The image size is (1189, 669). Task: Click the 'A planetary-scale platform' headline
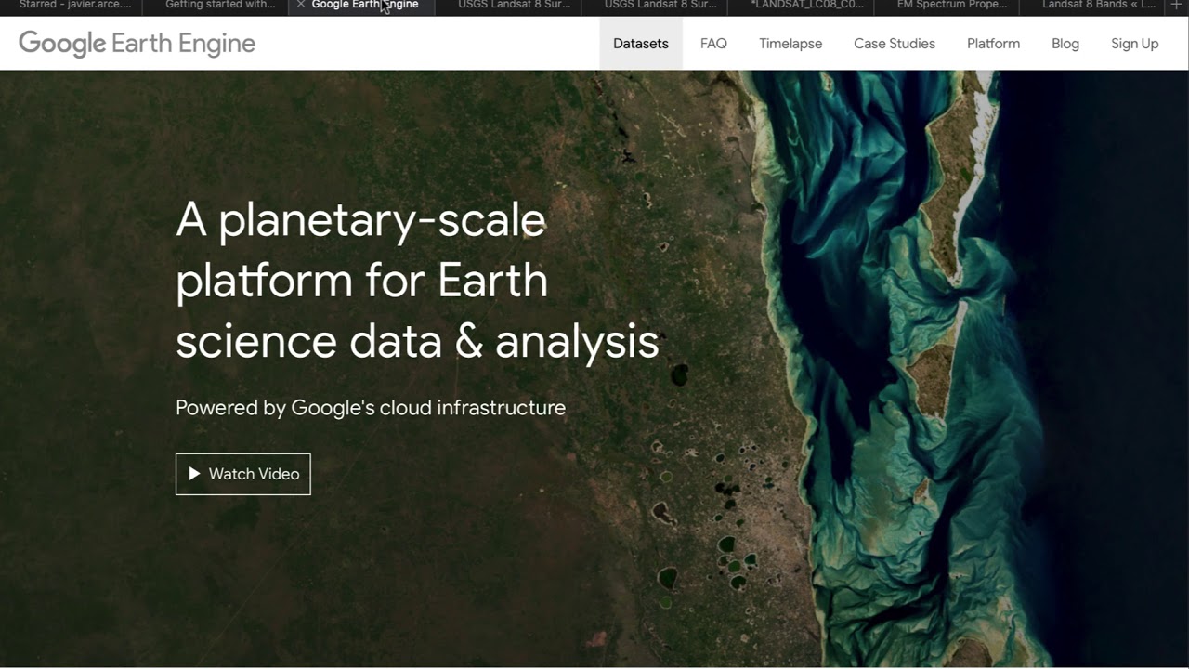point(417,281)
